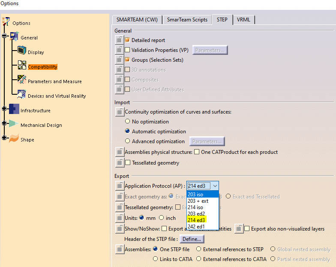Toggle the Detailed report checkbox
336x267 pixels.
tap(127, 40)
